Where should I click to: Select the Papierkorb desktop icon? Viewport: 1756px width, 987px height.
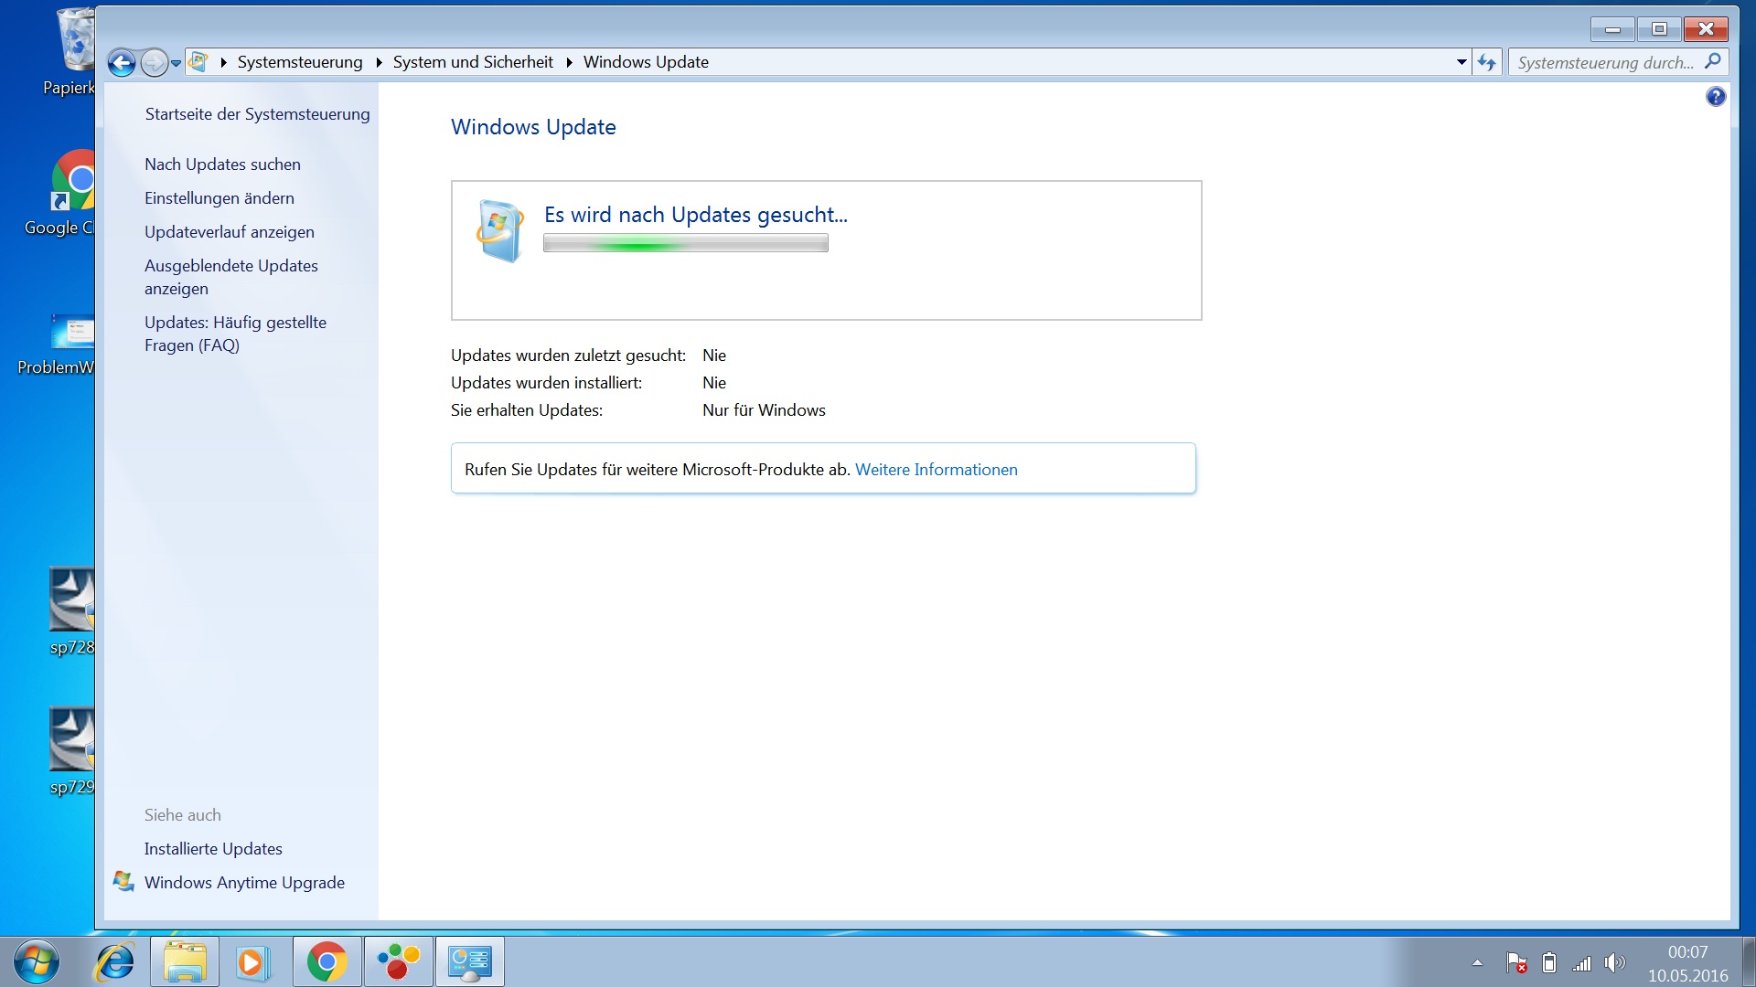70,52
